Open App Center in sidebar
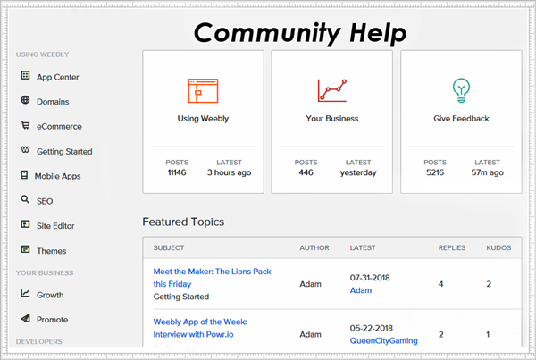 58,77
